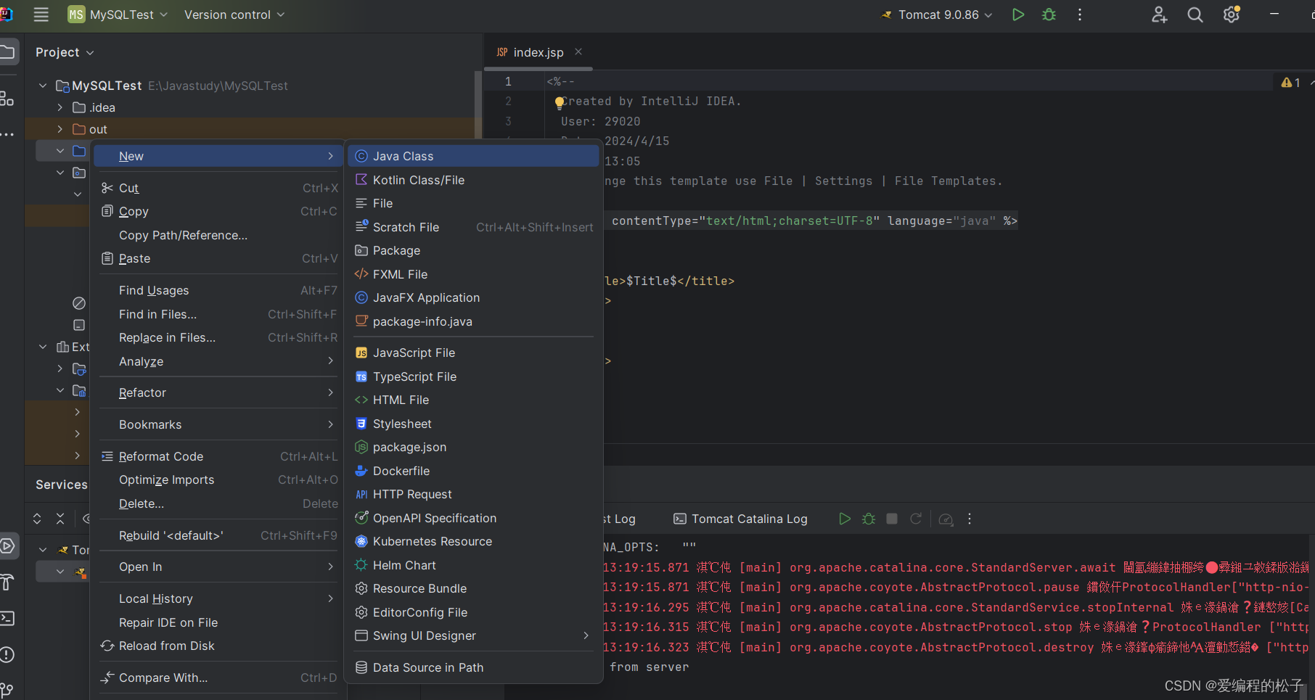Open services toolbar more options
The width and height of the screenshot is (1315, 700).
click(x=970, y=519)
